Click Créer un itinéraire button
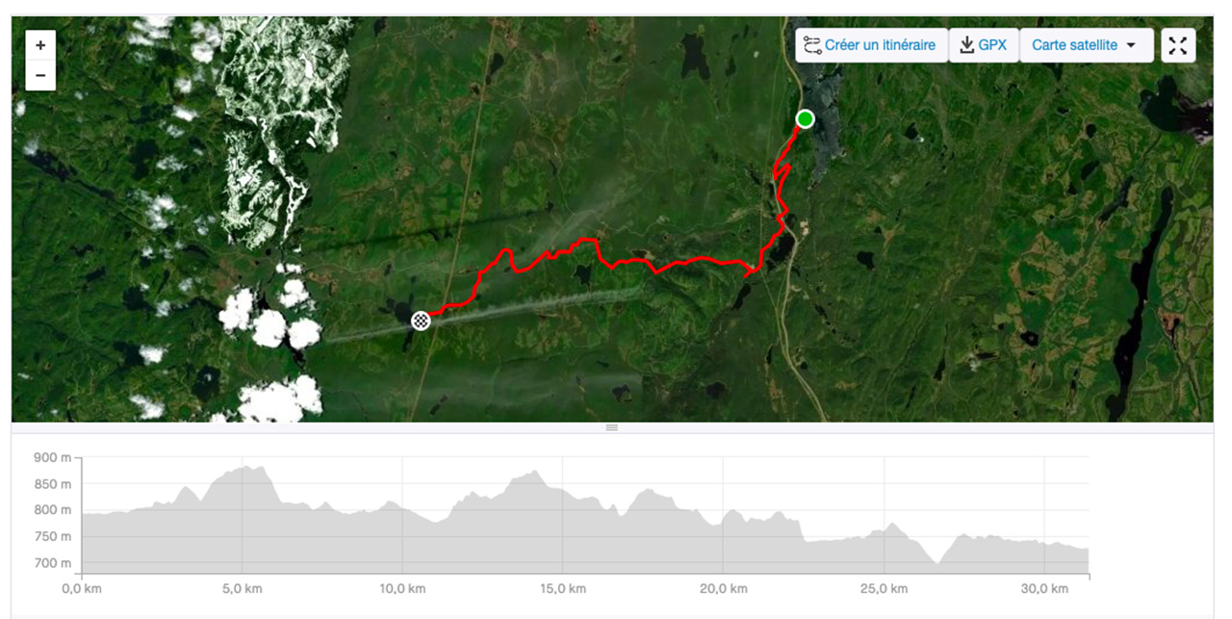Image resolution: width=1232 pixels, height=619 pixels. pos(871,45)
